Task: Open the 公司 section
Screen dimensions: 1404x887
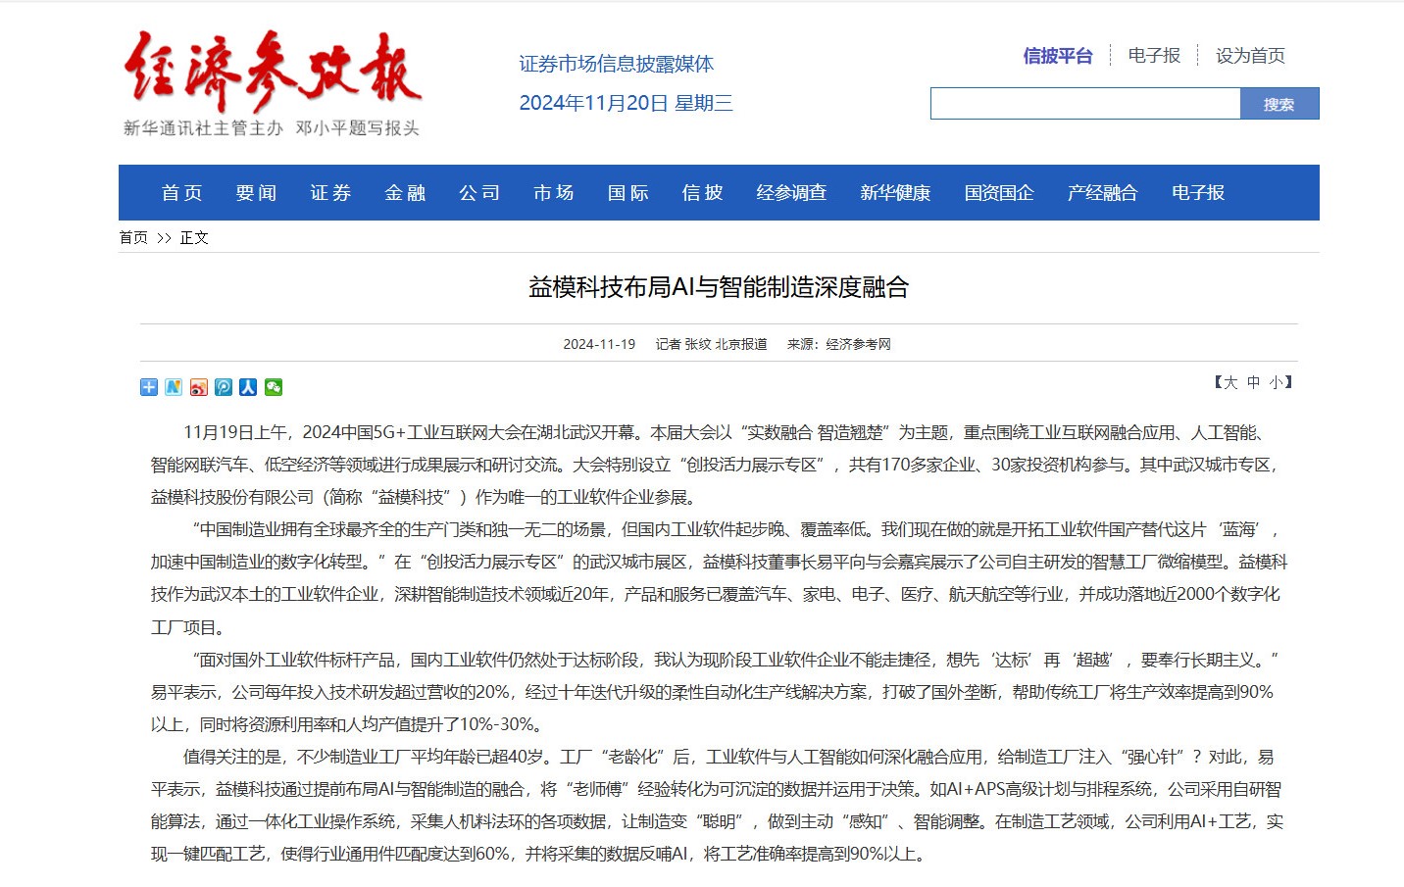Action: coord(479,193)
